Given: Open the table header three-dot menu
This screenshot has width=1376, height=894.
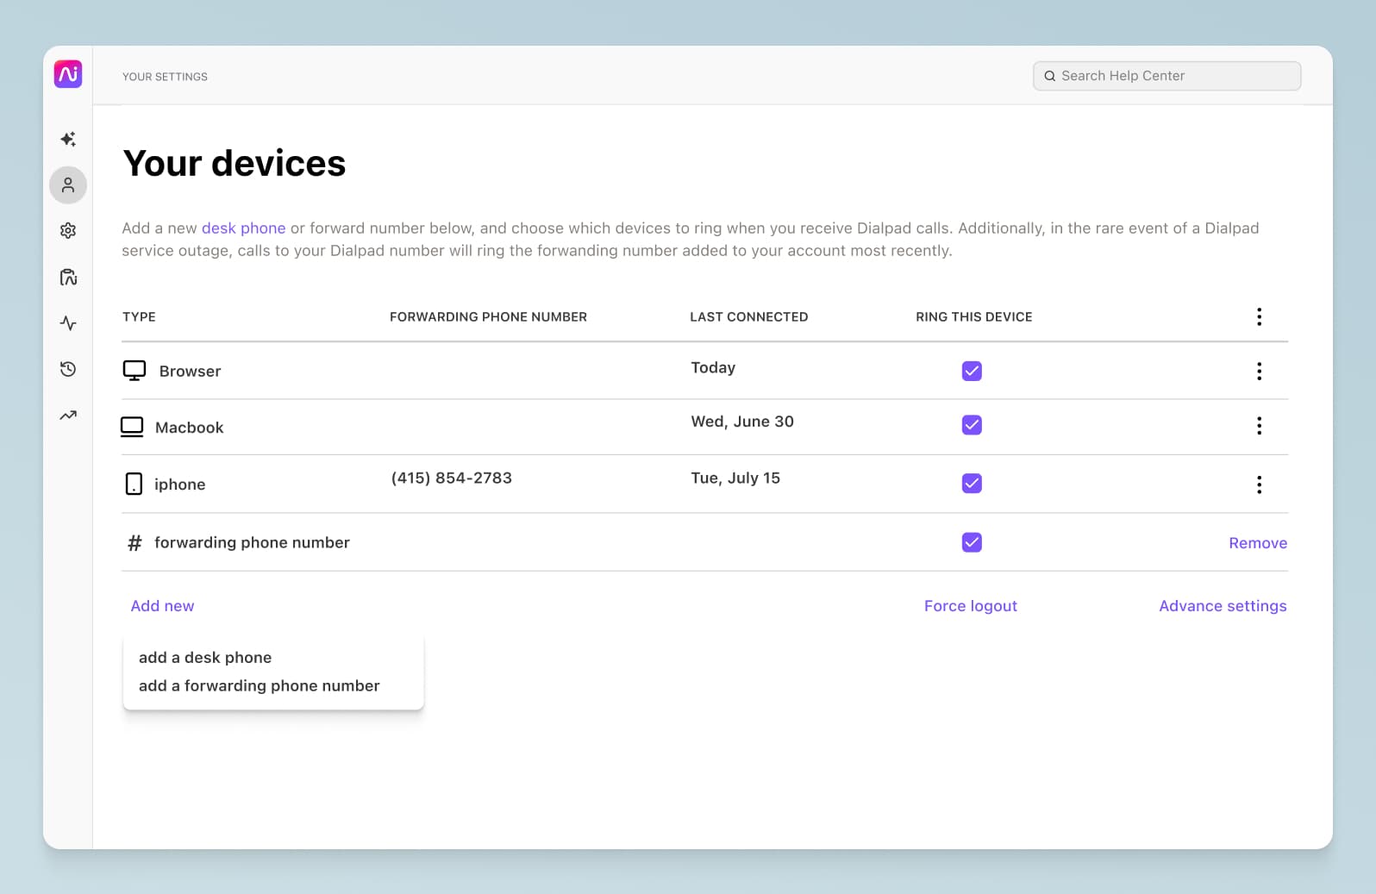Looking at the screenshot, I should 1259,316.
